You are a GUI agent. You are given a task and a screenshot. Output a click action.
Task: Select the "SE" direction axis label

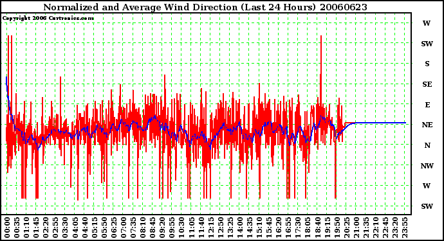[427, 84]
